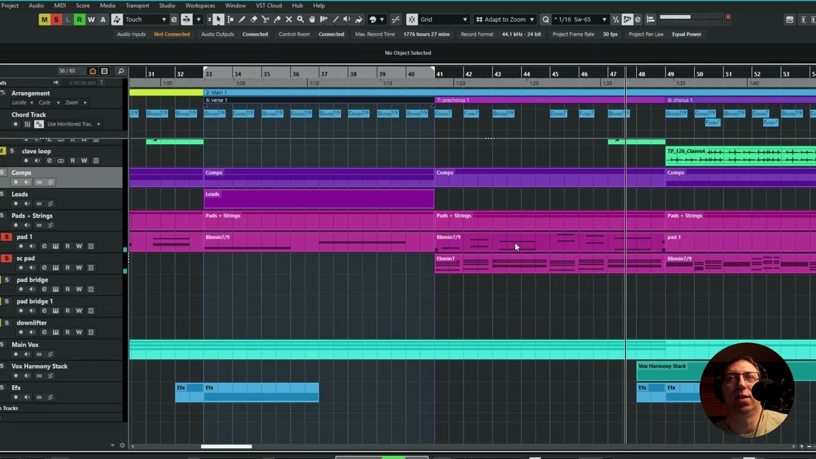This screenshot has height=459, width=816.
Task: Click the Iterative Quantize icon
Action: coord(616,19)
